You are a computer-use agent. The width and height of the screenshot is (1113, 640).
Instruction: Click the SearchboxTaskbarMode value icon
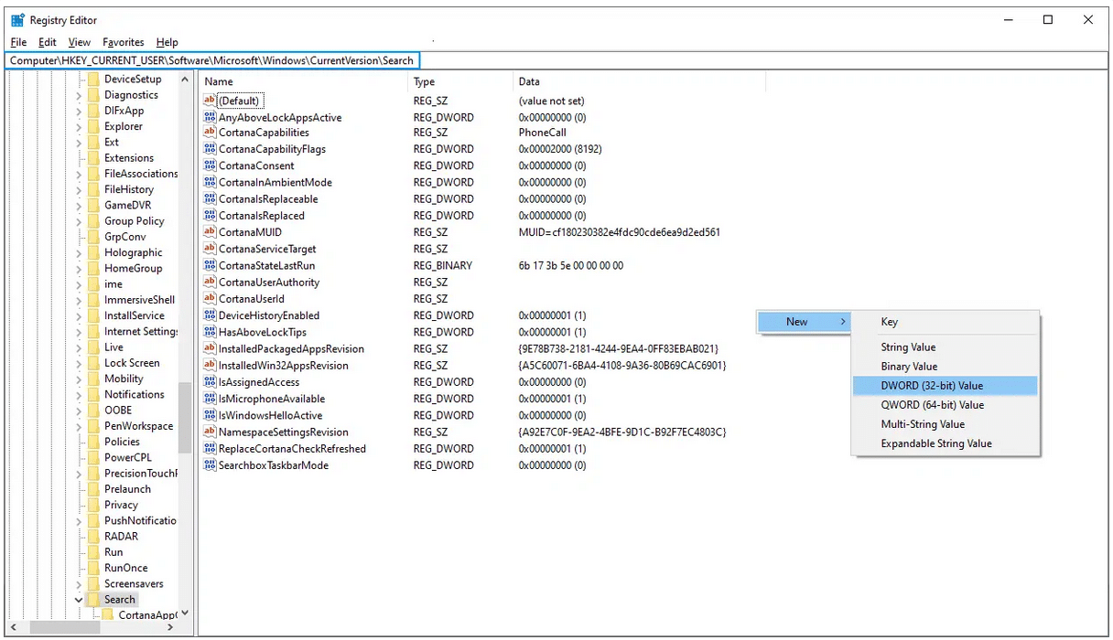click(210, 465)
